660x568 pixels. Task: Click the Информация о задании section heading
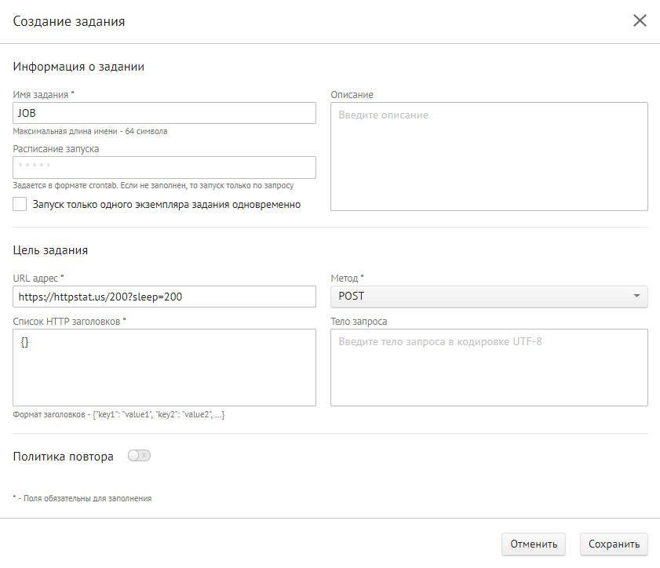coord(78,67)
